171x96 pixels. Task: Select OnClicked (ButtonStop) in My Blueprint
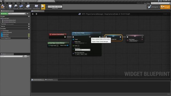[10, 22]
